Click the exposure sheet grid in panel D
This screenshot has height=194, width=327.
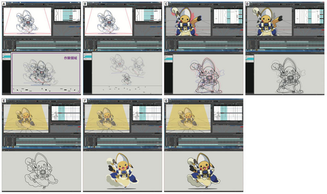tap(309, 16)
